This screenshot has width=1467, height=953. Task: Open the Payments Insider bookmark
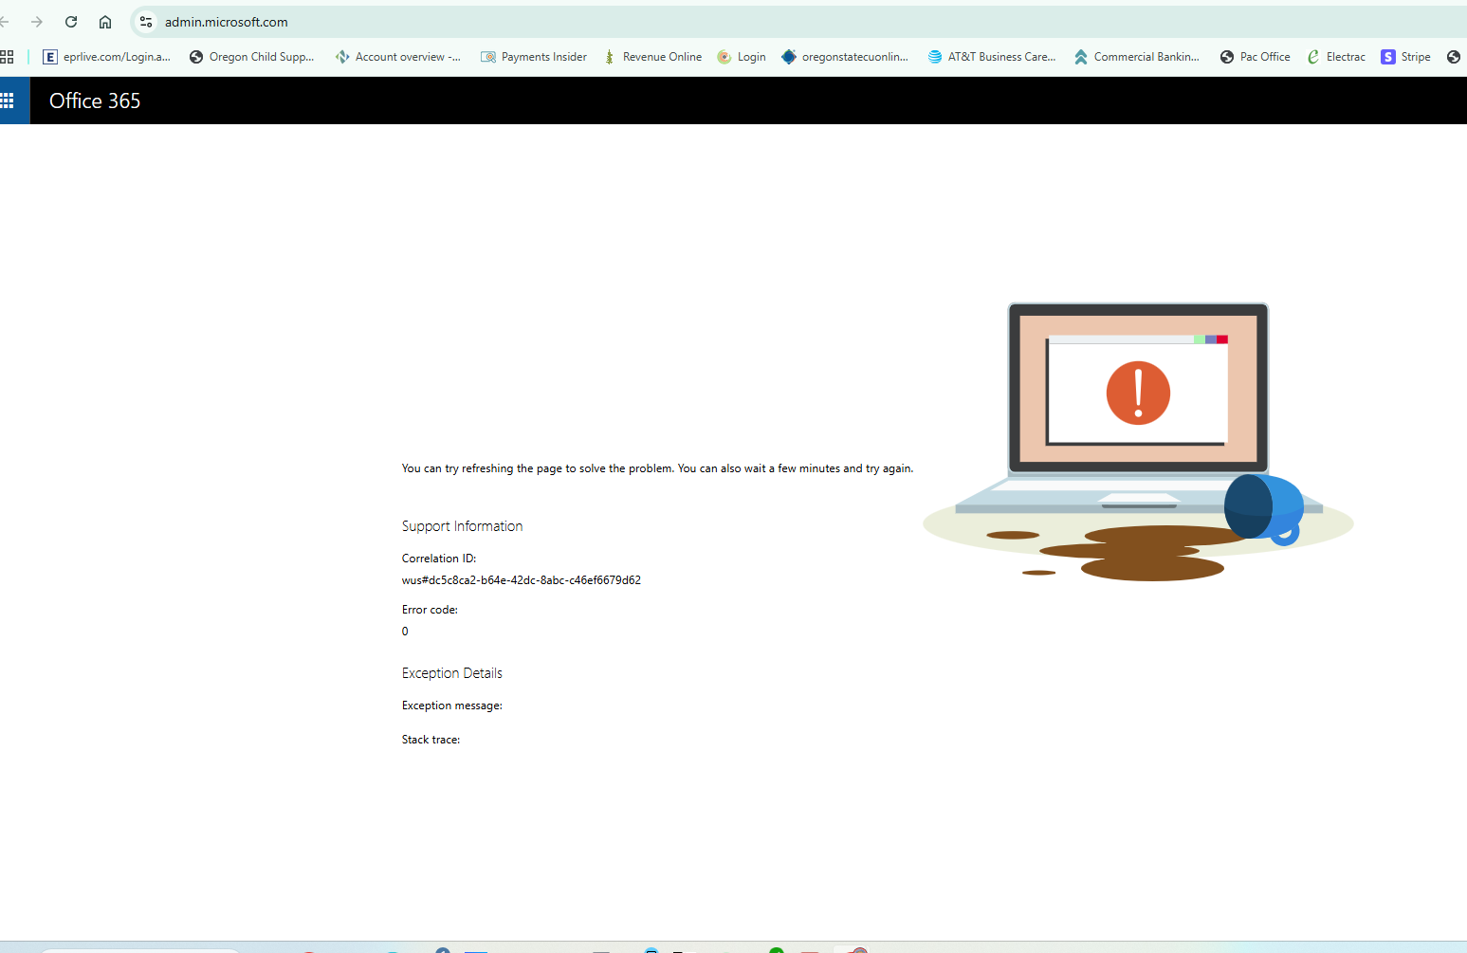pyautogui.click(x=534, y=57)
